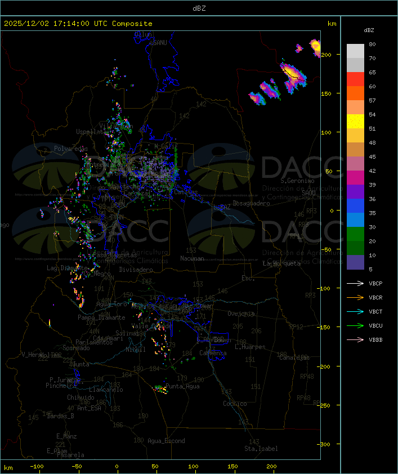398x474 pixels.
Task: Click the 'L.Huarpes' map label
Action: tap(250, 347)
